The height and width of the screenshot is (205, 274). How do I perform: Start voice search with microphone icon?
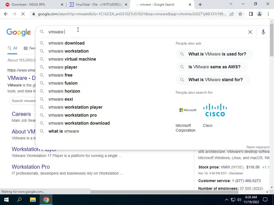click(x=263, y=32)
